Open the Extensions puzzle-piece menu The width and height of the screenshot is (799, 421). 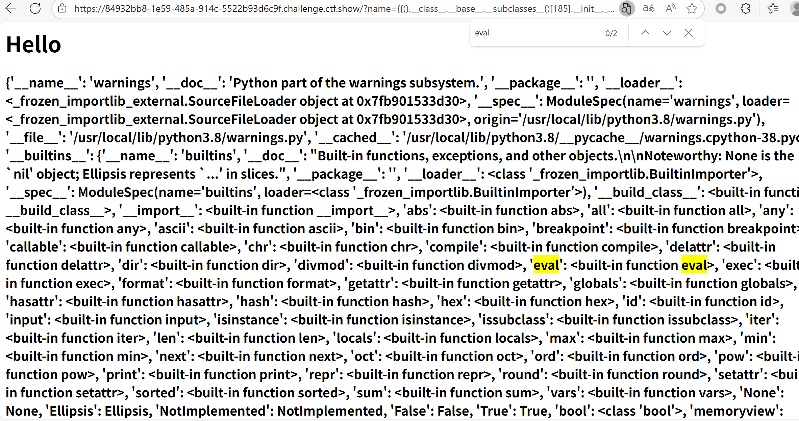(x=745, y=8)
